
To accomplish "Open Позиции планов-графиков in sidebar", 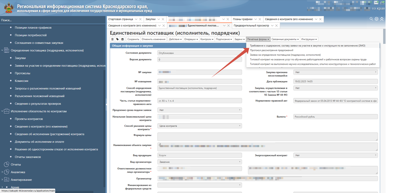I will [x=33, y=27].
